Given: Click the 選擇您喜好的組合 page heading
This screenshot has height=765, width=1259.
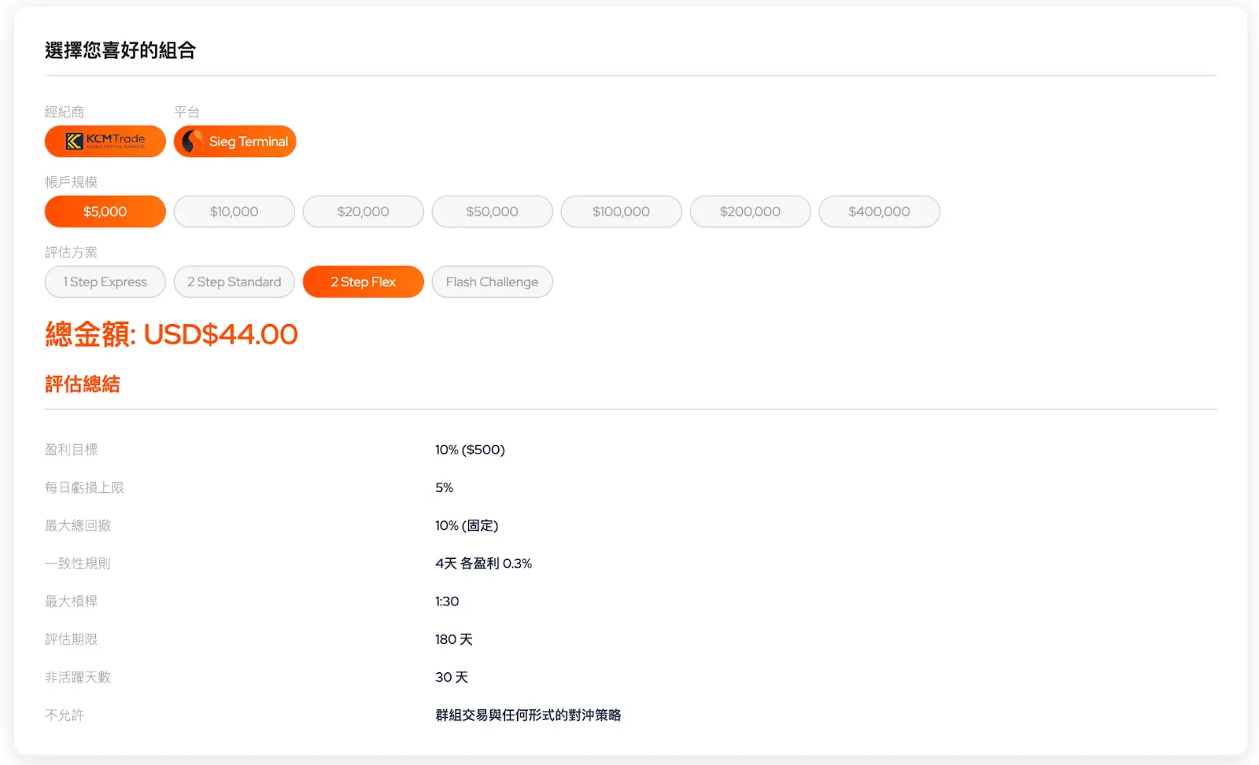Looking at the screenshot, I should click(x=120, y=50).
